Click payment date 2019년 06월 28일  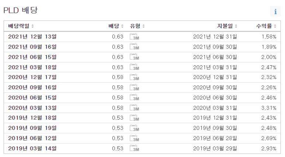(215, 138)
